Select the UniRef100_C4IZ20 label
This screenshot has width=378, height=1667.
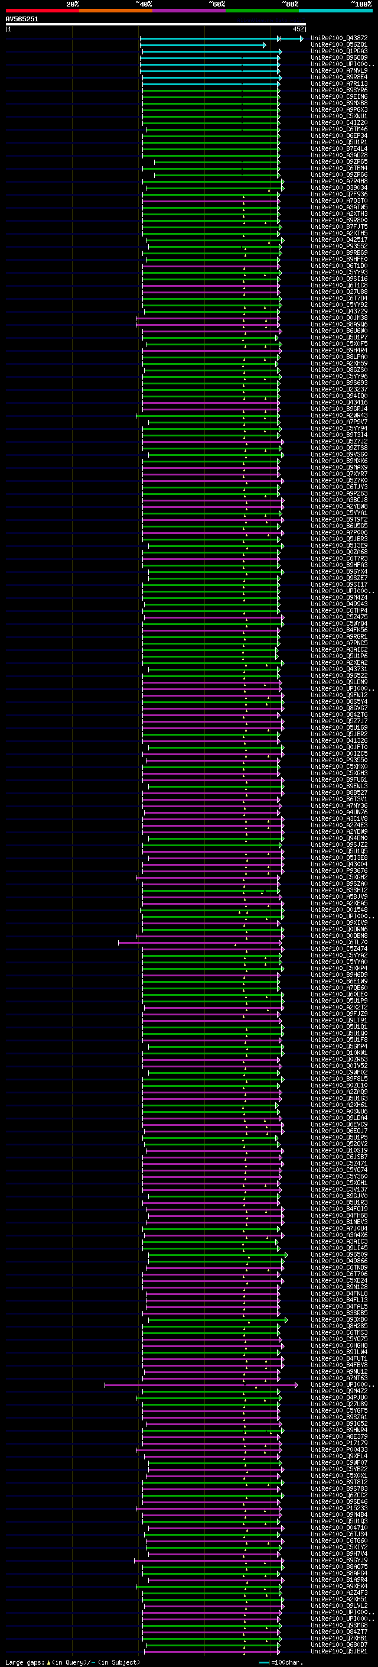pos(338,122)
